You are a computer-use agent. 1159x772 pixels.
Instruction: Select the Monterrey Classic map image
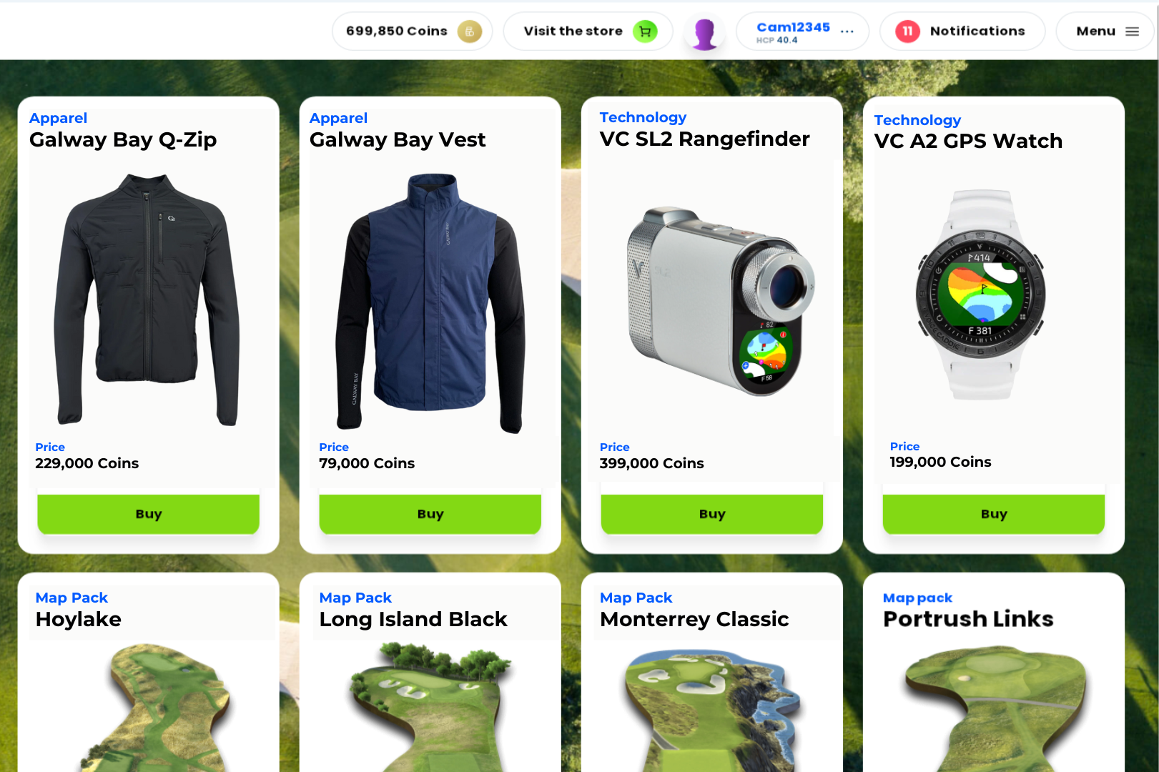712,710
